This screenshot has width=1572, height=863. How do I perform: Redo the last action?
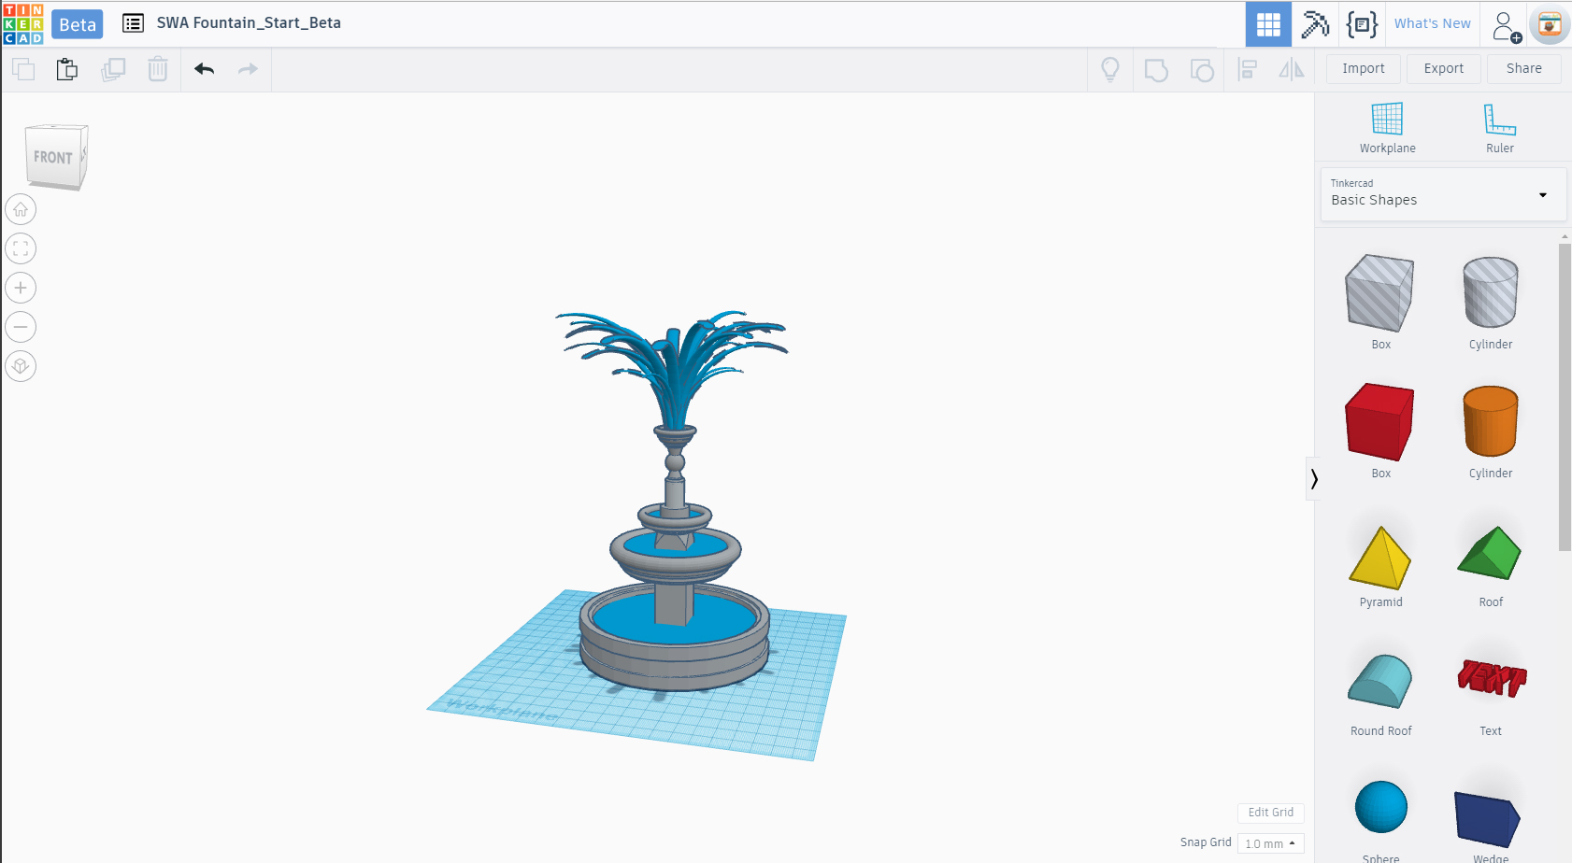(248, 69)
